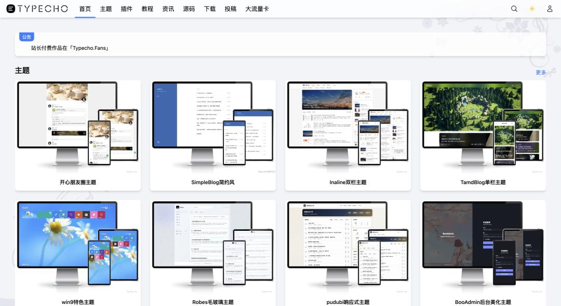Click the pudubi响应式主题 title
Image resolution: width=561 pixels, height=306 pixels.
pos(348,302)
